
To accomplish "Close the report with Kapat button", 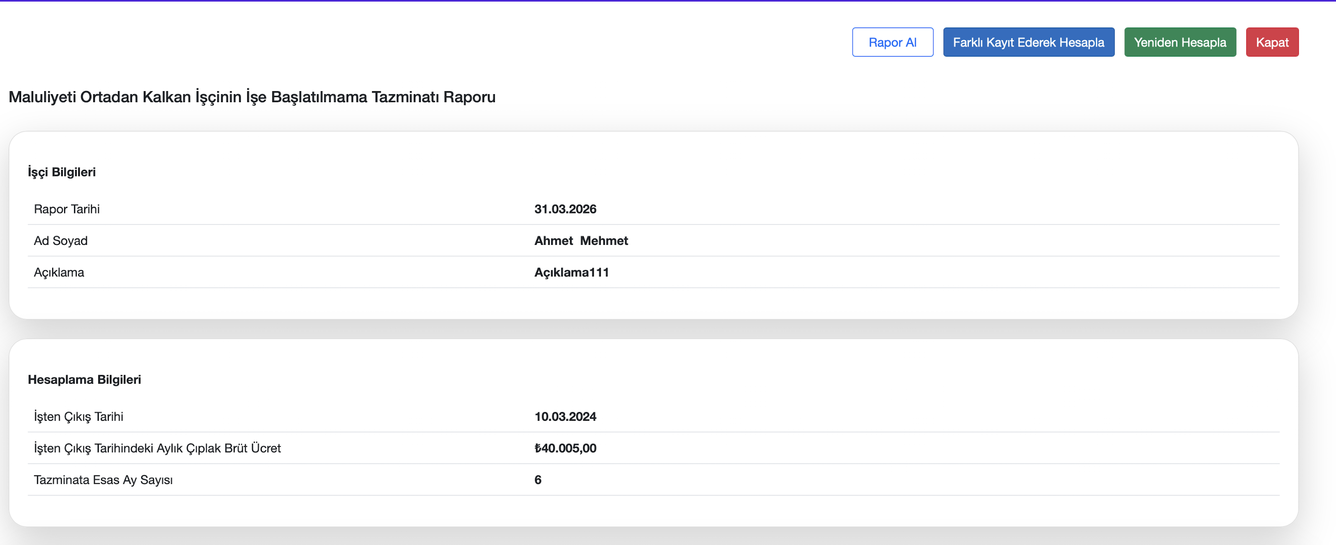I will point(1271,43).
